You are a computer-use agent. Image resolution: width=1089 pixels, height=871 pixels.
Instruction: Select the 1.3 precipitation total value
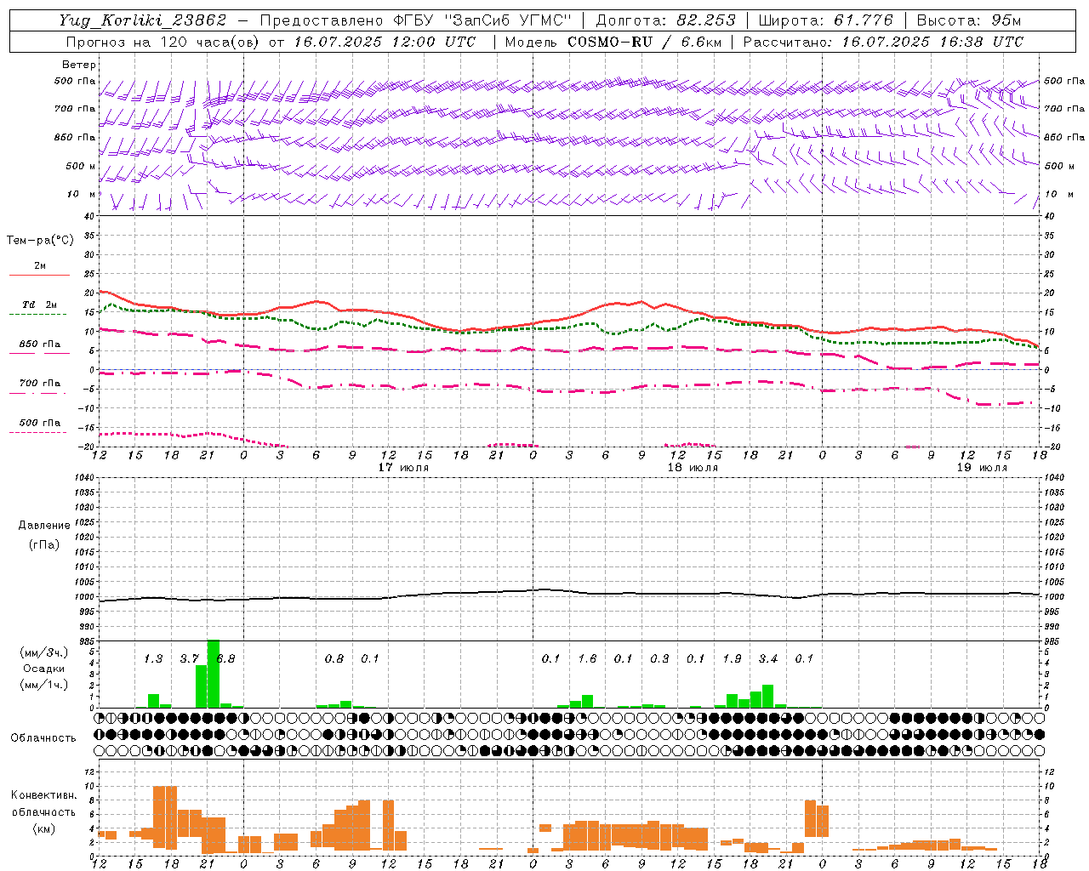pyautogui.click(x=153, y=658)
